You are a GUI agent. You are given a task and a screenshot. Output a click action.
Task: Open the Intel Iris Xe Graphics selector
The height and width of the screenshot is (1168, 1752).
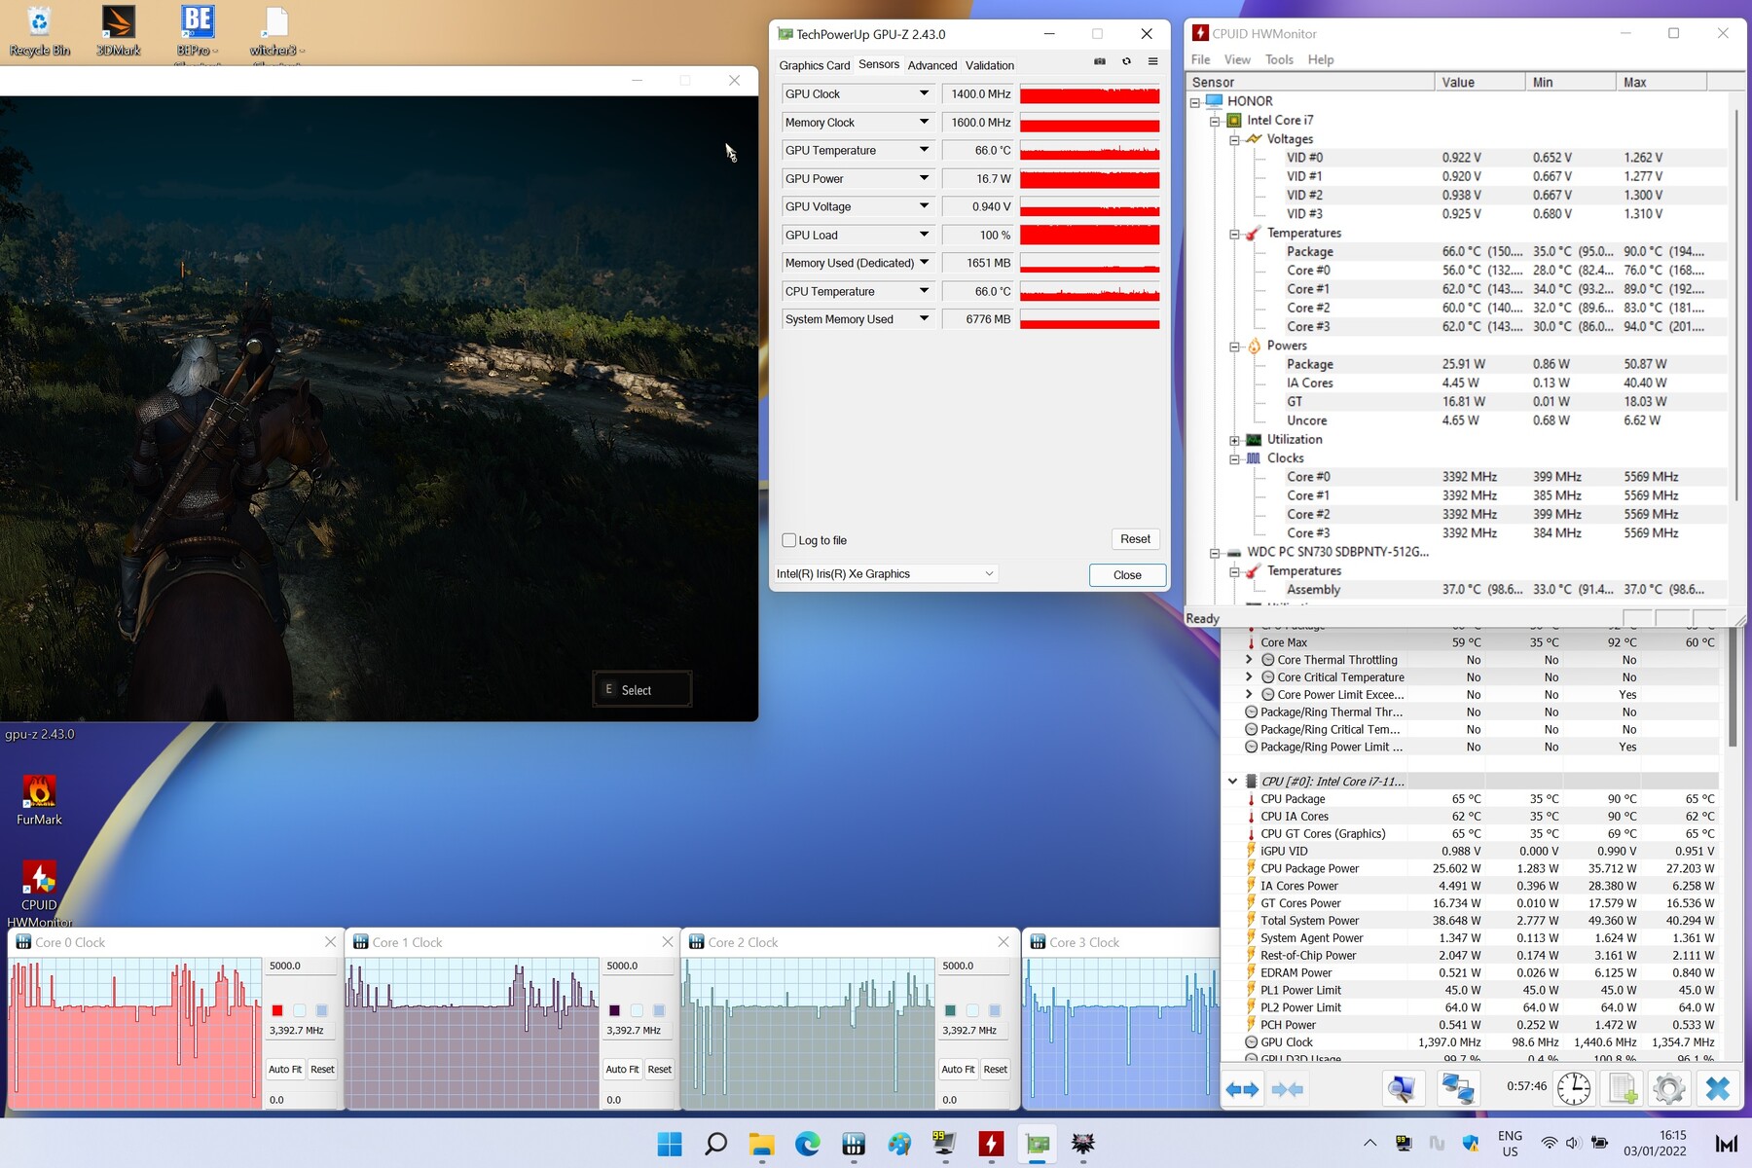coord(885,574)
